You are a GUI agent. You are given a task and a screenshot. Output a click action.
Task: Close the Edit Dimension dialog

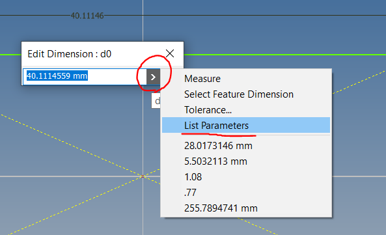coord(170,53)
